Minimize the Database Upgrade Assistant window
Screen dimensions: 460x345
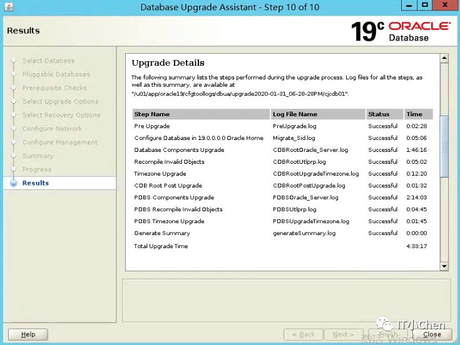click(409, 5)
